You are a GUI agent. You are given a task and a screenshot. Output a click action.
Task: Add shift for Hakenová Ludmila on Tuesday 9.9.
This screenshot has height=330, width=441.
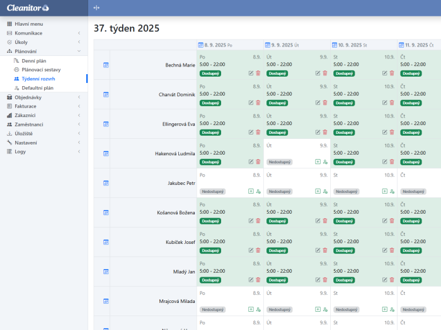pyautogui.click(x=318, y=162)
